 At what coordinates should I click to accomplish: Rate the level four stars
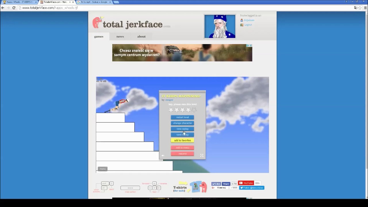tap(188, 110)
